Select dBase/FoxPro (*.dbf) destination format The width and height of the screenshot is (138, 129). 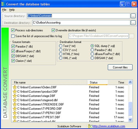[x=92, y=54]
